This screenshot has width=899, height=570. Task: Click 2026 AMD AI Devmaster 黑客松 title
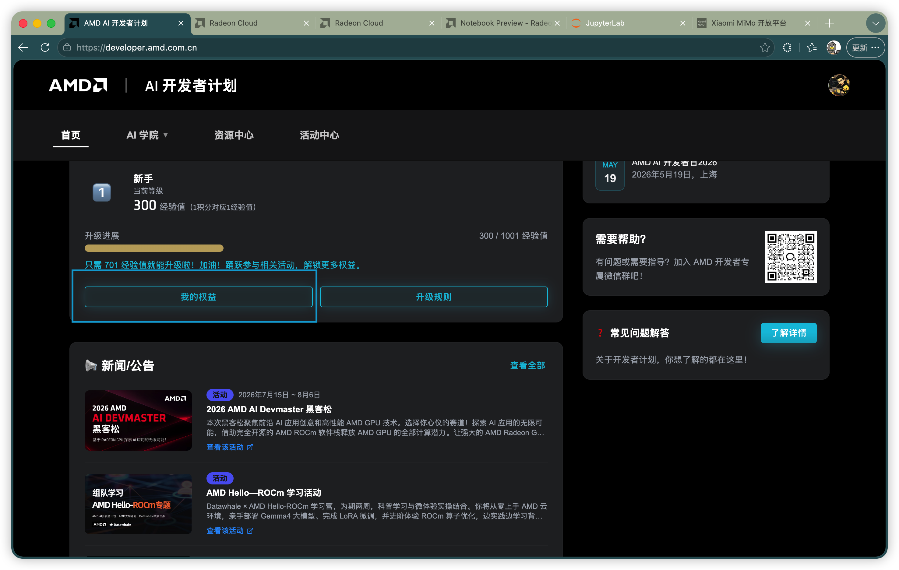point(269,409)
